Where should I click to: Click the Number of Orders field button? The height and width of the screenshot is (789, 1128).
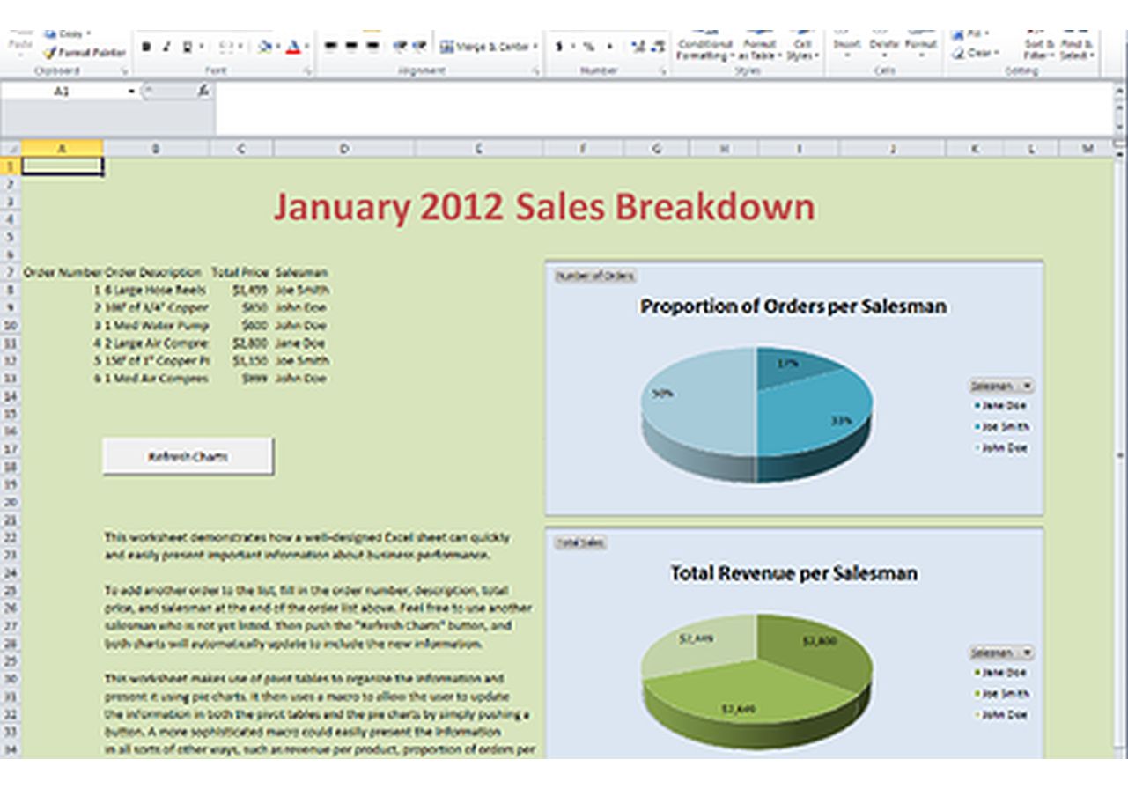594,276
